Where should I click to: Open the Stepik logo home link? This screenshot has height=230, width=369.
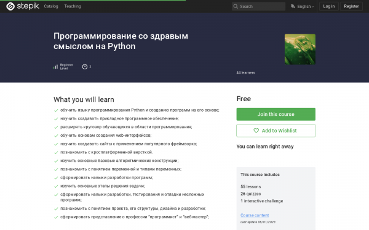(23, 6)
